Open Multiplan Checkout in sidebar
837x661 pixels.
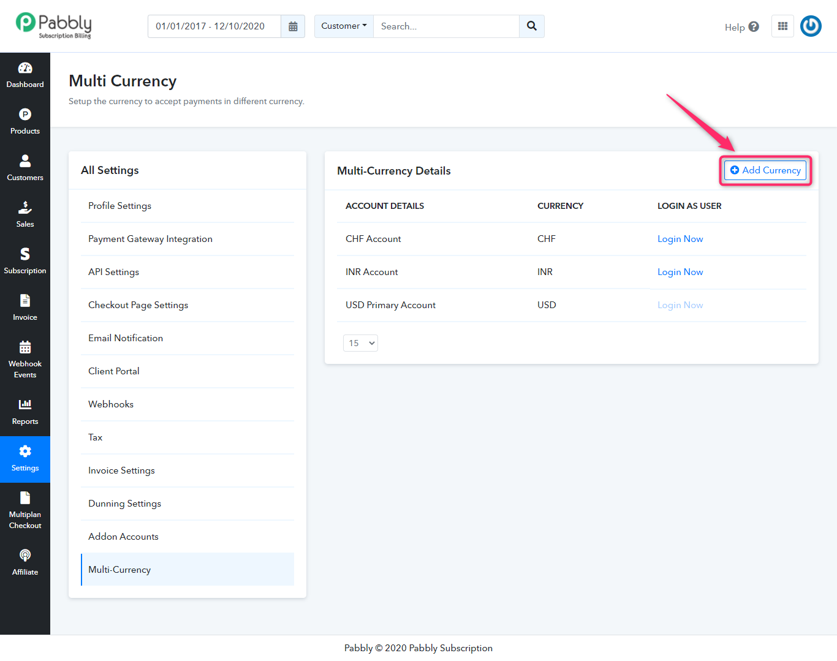pos(25,511)
